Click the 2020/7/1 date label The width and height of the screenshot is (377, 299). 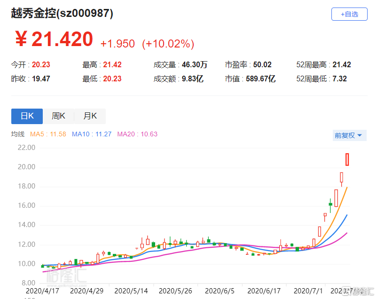(308, 291)
